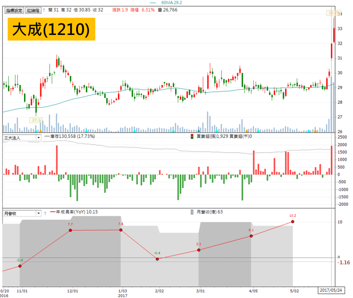Click the dark teal triangle marker on volume bars

pos(198,131)
